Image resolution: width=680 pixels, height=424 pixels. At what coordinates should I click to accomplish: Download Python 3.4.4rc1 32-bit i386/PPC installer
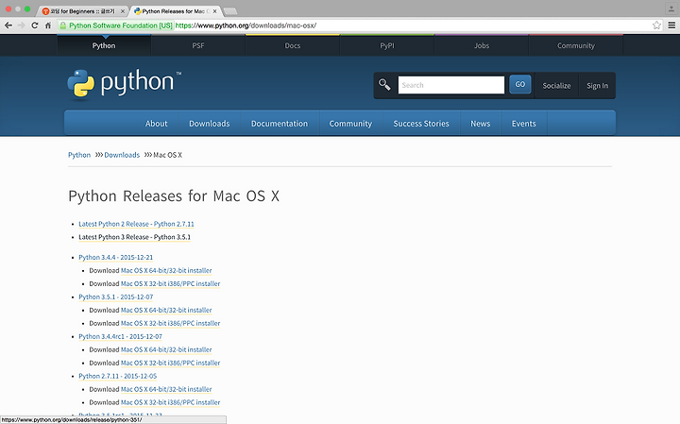point(170,363)
